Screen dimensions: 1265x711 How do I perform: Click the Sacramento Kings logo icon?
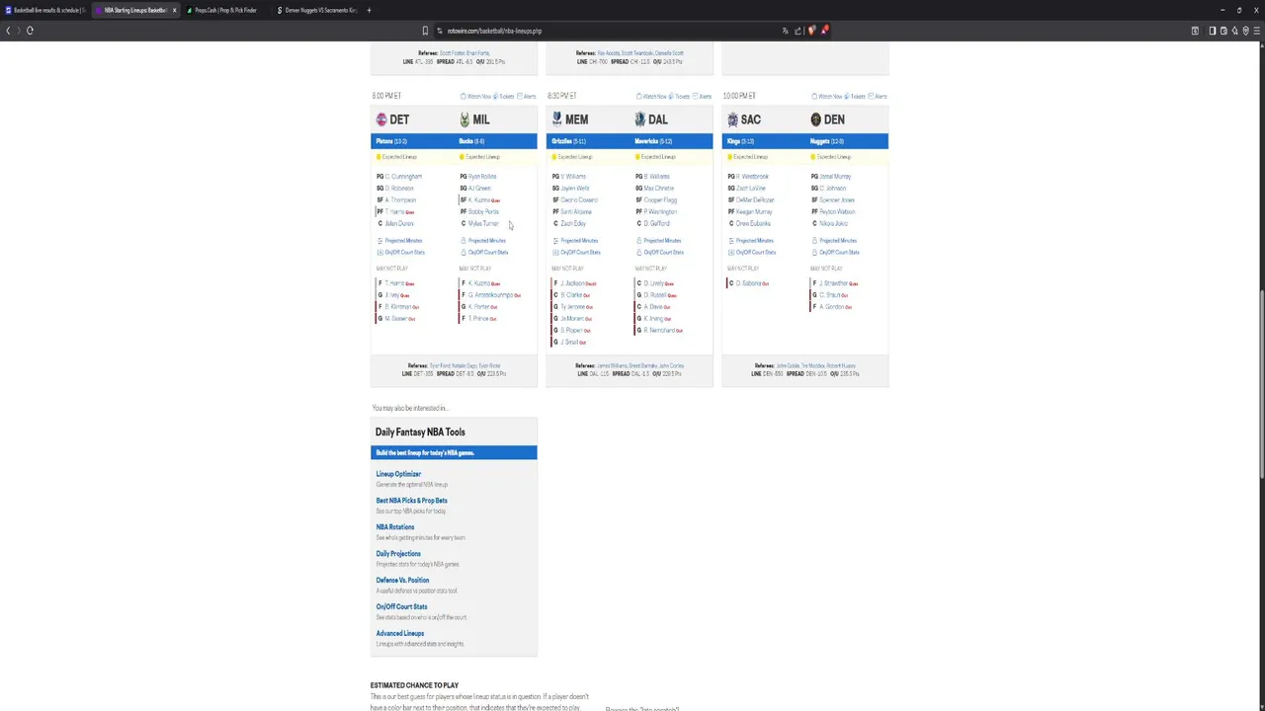[732, 119]
